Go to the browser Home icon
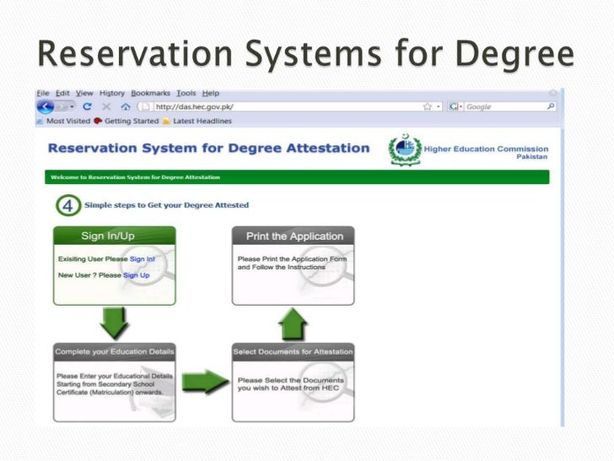The image size is (614, 461). [125, 107]
